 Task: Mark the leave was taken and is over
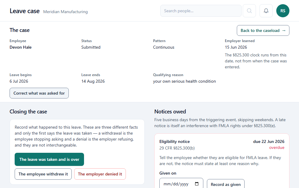[49, 159]
